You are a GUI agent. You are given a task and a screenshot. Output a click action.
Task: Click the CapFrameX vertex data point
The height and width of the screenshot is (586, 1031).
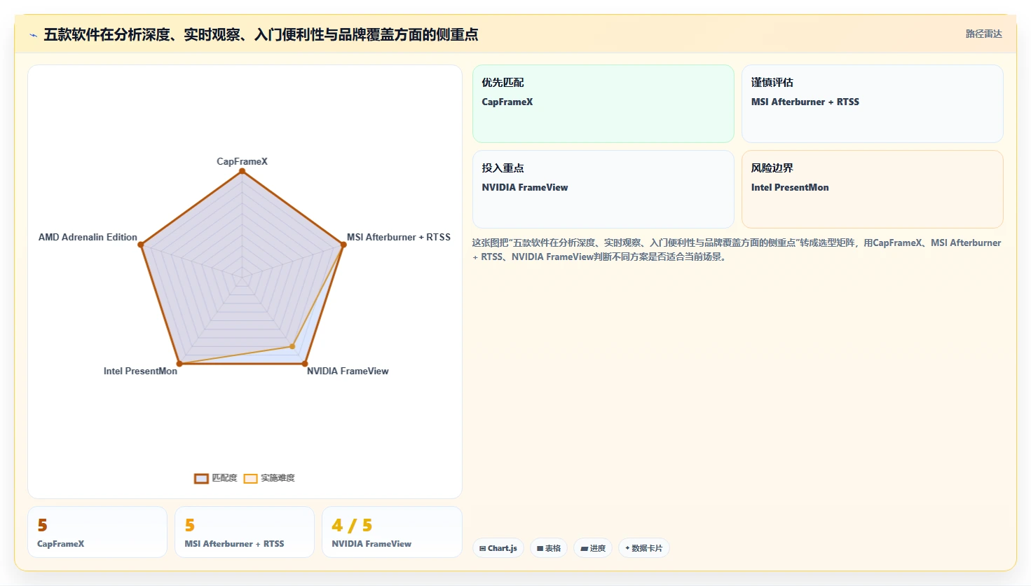click(x=242, y=170)
